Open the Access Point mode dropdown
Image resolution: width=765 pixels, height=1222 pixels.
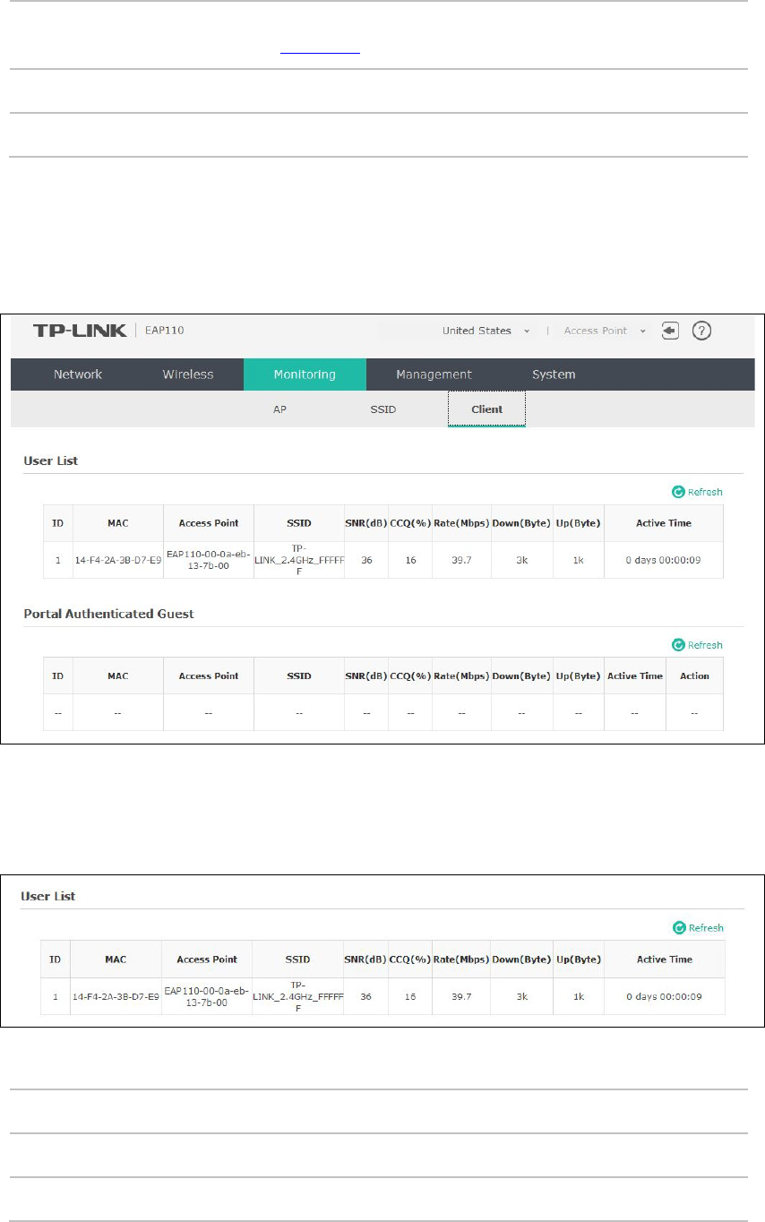[605, 331]
